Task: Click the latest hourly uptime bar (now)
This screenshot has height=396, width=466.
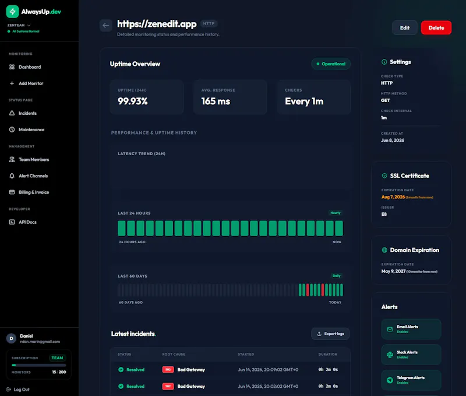Action: [339, 228]
